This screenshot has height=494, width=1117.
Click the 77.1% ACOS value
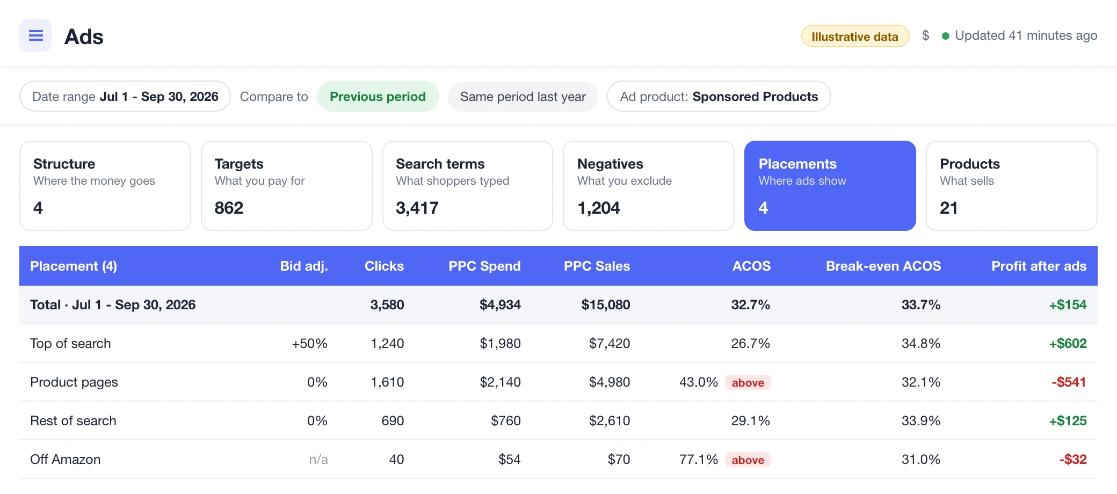pyautogui.click(x=698, y=459)
